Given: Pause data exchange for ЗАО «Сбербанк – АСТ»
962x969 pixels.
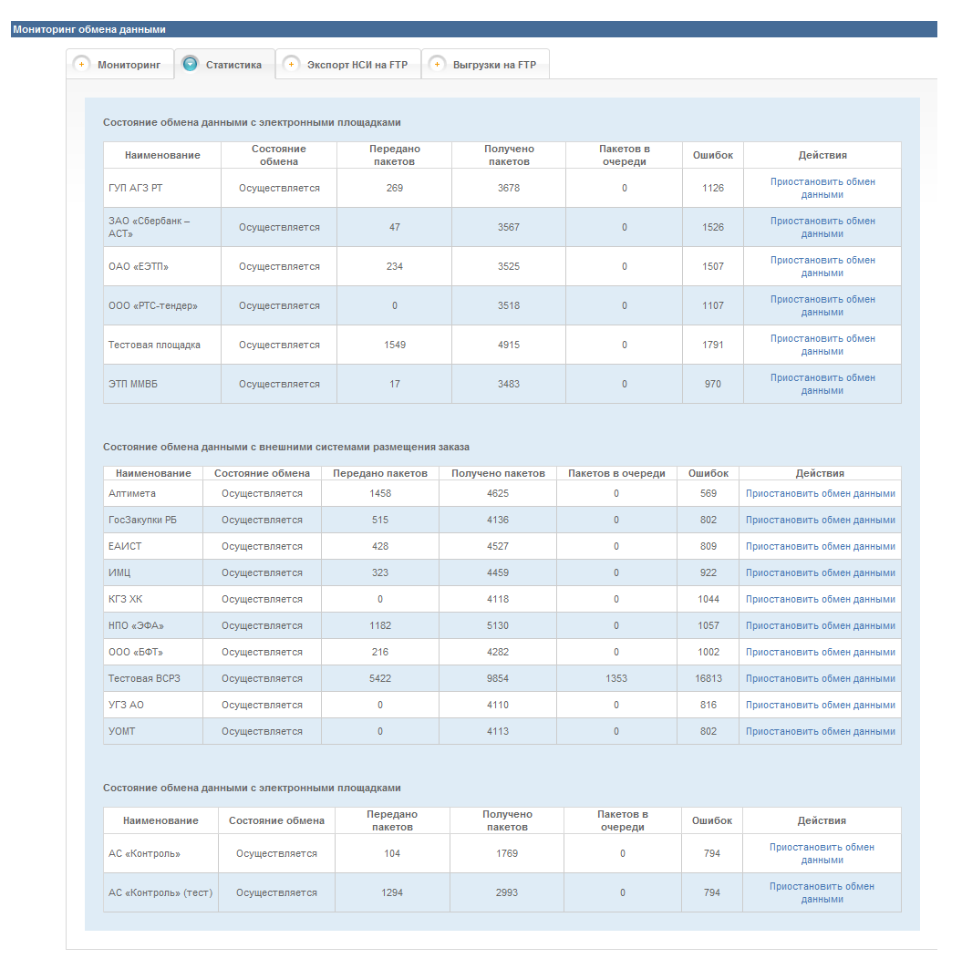Looking at the screenshot, I should click(x=822, y=227).
